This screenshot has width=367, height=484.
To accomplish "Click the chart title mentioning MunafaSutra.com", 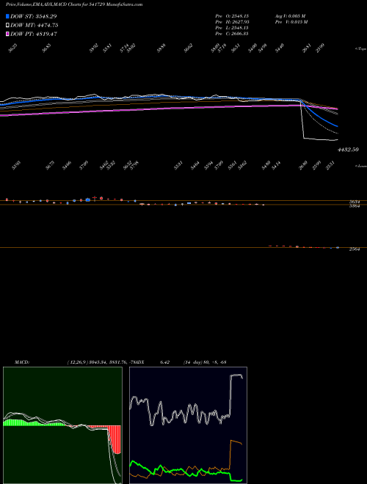I will click(x=74, y=4).
